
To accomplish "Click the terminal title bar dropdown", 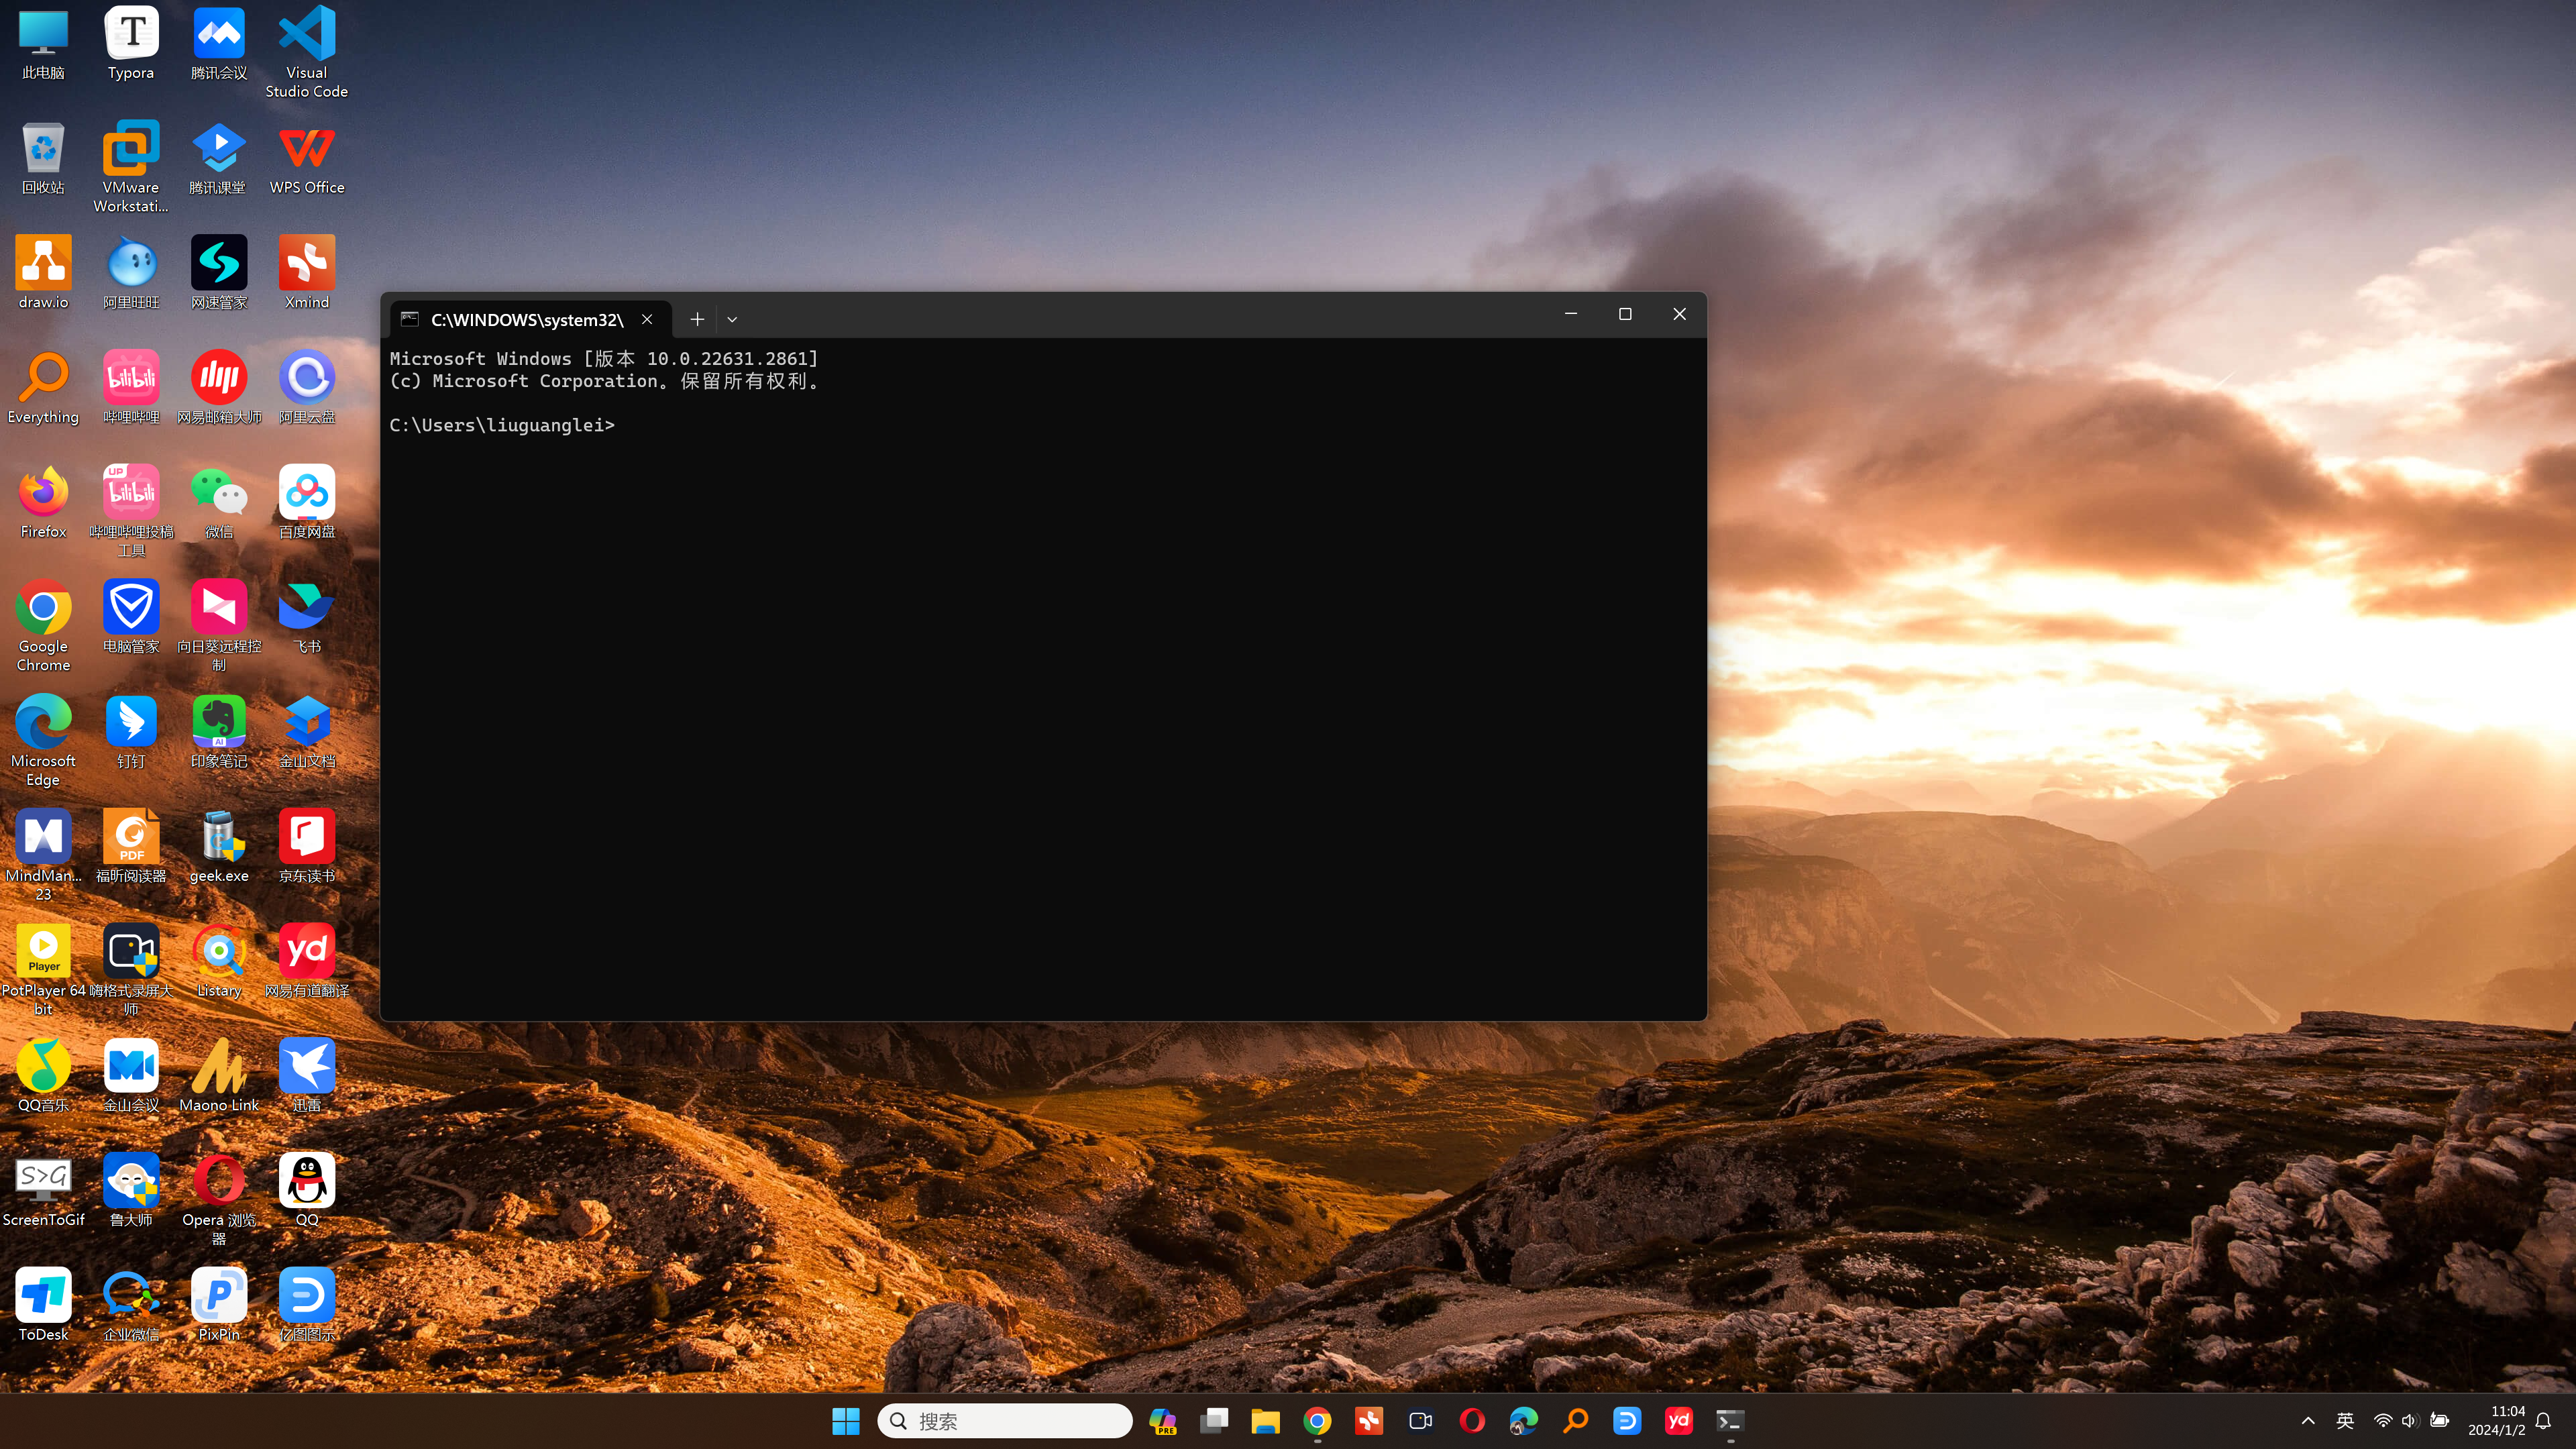I will click(733, 319).
